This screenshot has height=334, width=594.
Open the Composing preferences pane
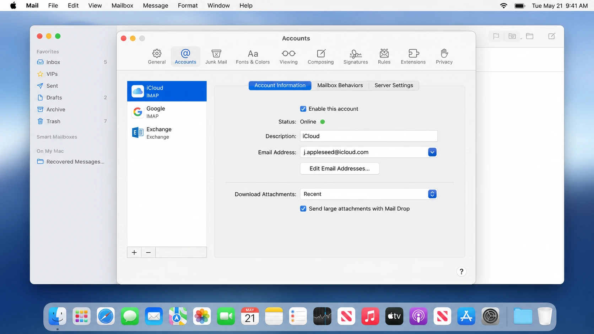click(320, 57)
